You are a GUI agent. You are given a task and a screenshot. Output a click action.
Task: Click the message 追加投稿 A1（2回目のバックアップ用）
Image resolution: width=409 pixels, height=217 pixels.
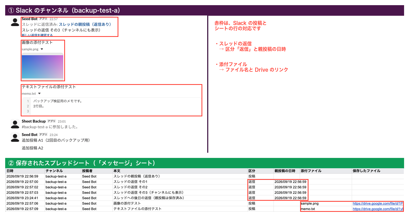[56, 140]
